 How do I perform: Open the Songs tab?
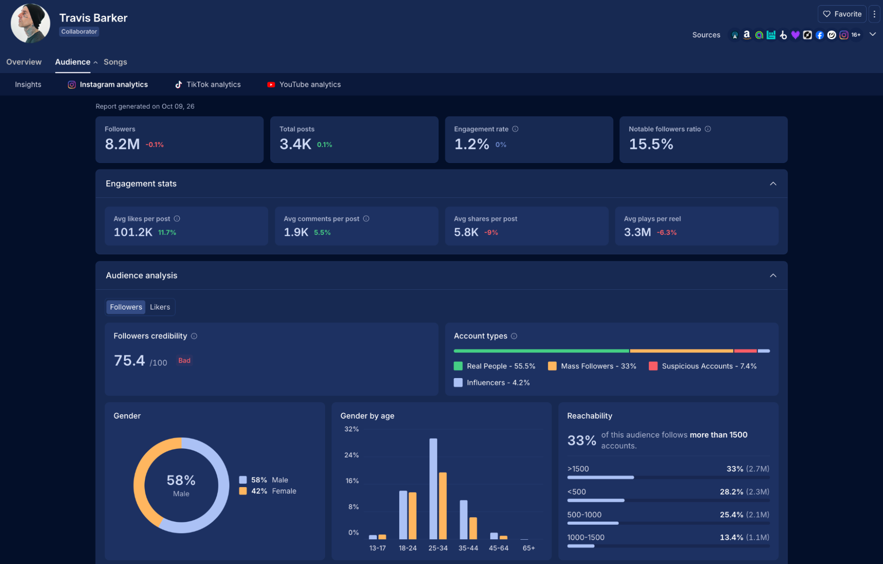115,62
